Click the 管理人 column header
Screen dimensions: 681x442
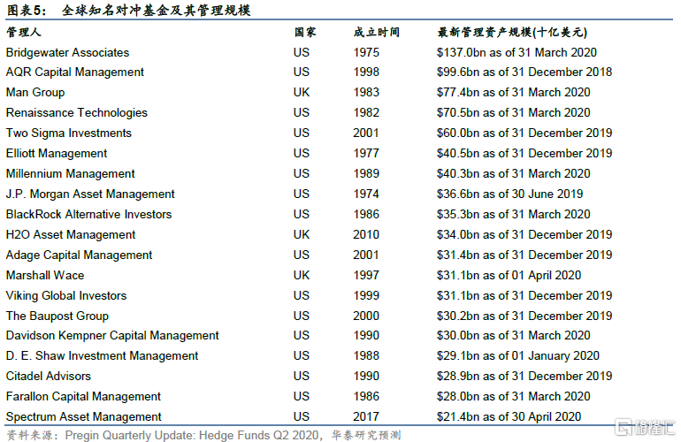click(x=24, y=32)
